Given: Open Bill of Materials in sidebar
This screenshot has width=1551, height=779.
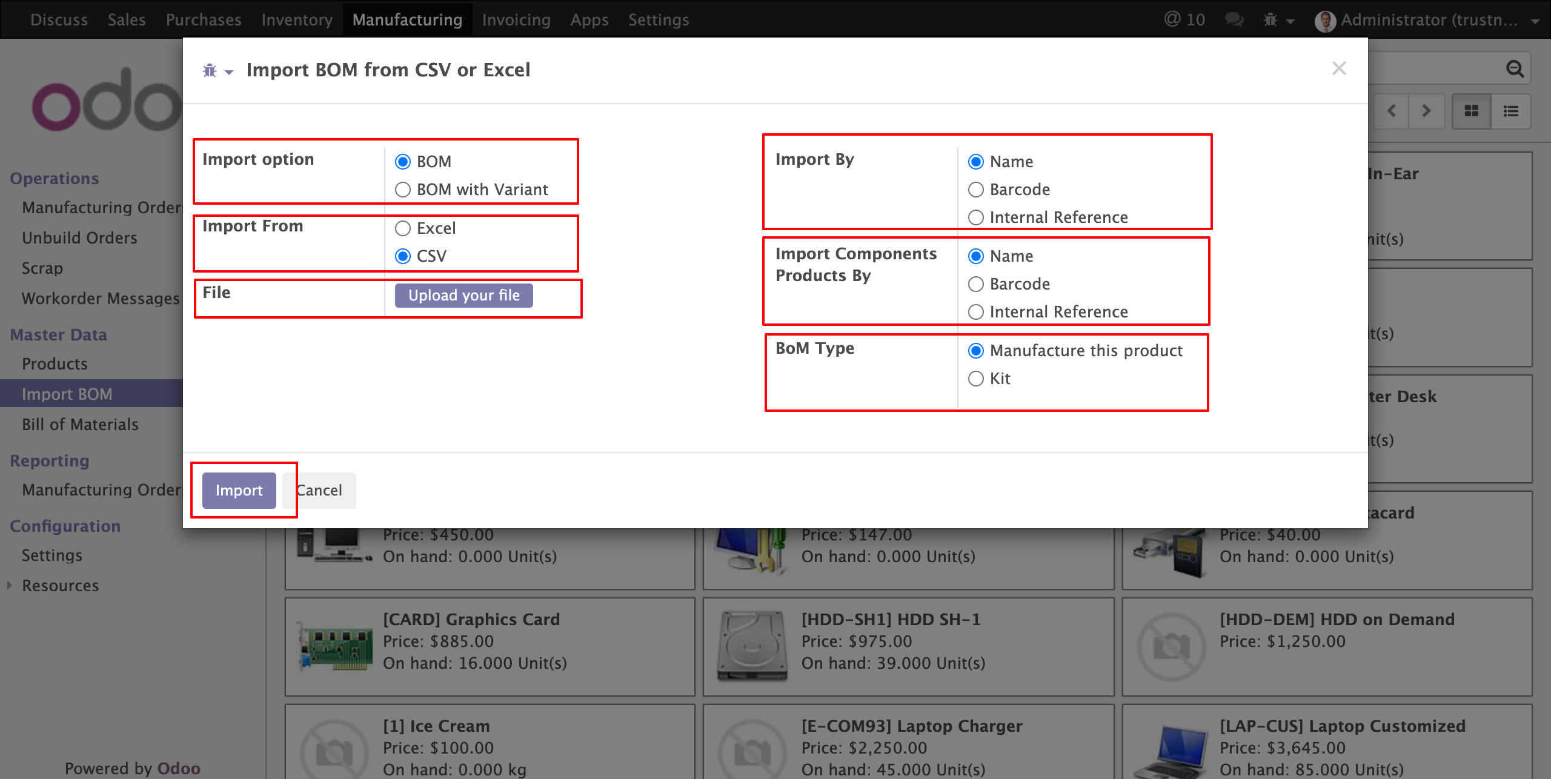Looking at the screenshot, I should (80, 424).
